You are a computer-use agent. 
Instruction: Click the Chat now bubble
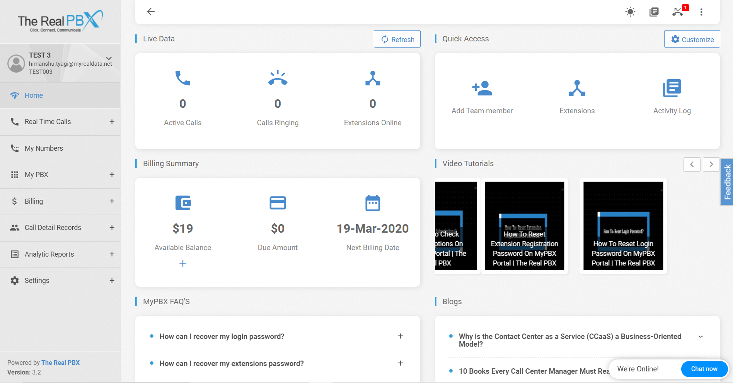point(704,369)
